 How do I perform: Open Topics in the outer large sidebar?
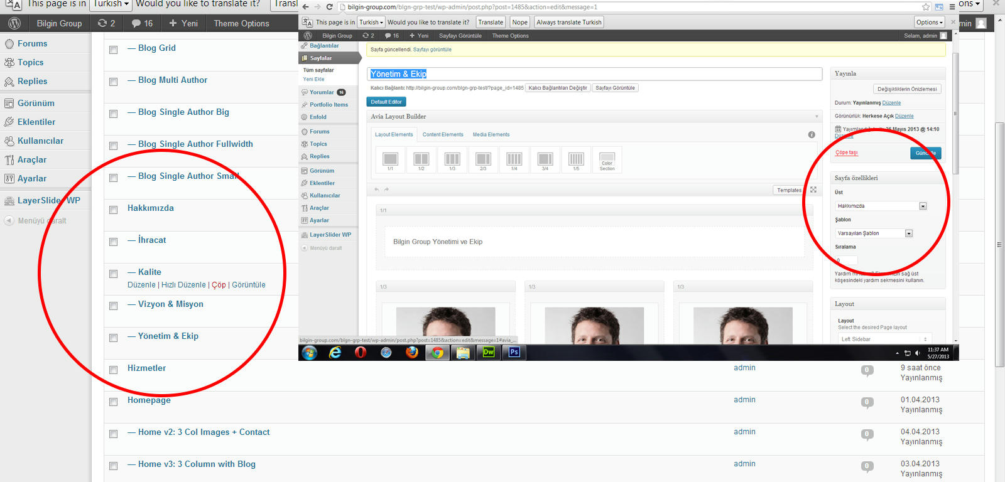click(30, 62)
